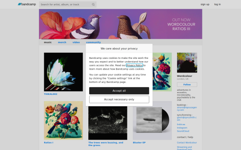The height and width of the screenshot is (150, 241).
Task: Open the SoundCloud link
Action: click(x=183, y=131)
